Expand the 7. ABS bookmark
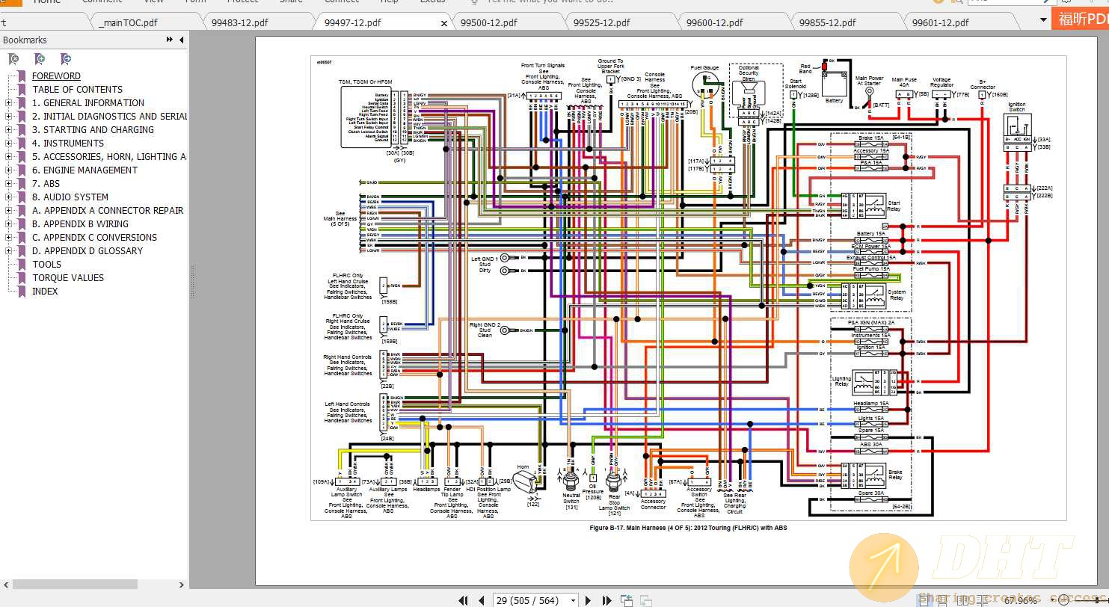 pyautogui.click(x=8, y=184)
